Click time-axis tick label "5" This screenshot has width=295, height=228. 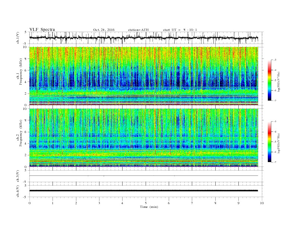(146, 203)
